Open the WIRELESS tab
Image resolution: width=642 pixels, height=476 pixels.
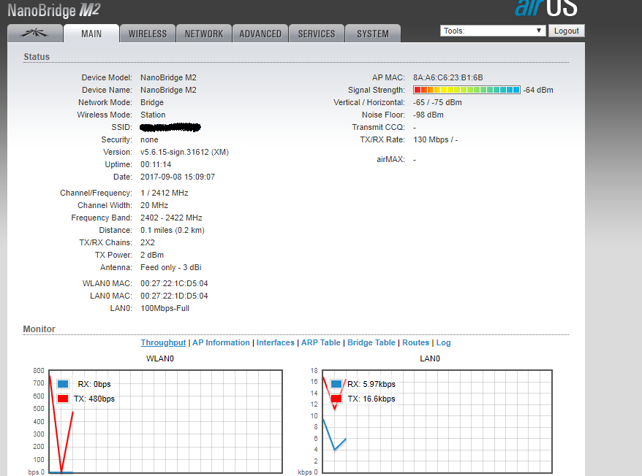pyautogui.click(x=148, y=34)
